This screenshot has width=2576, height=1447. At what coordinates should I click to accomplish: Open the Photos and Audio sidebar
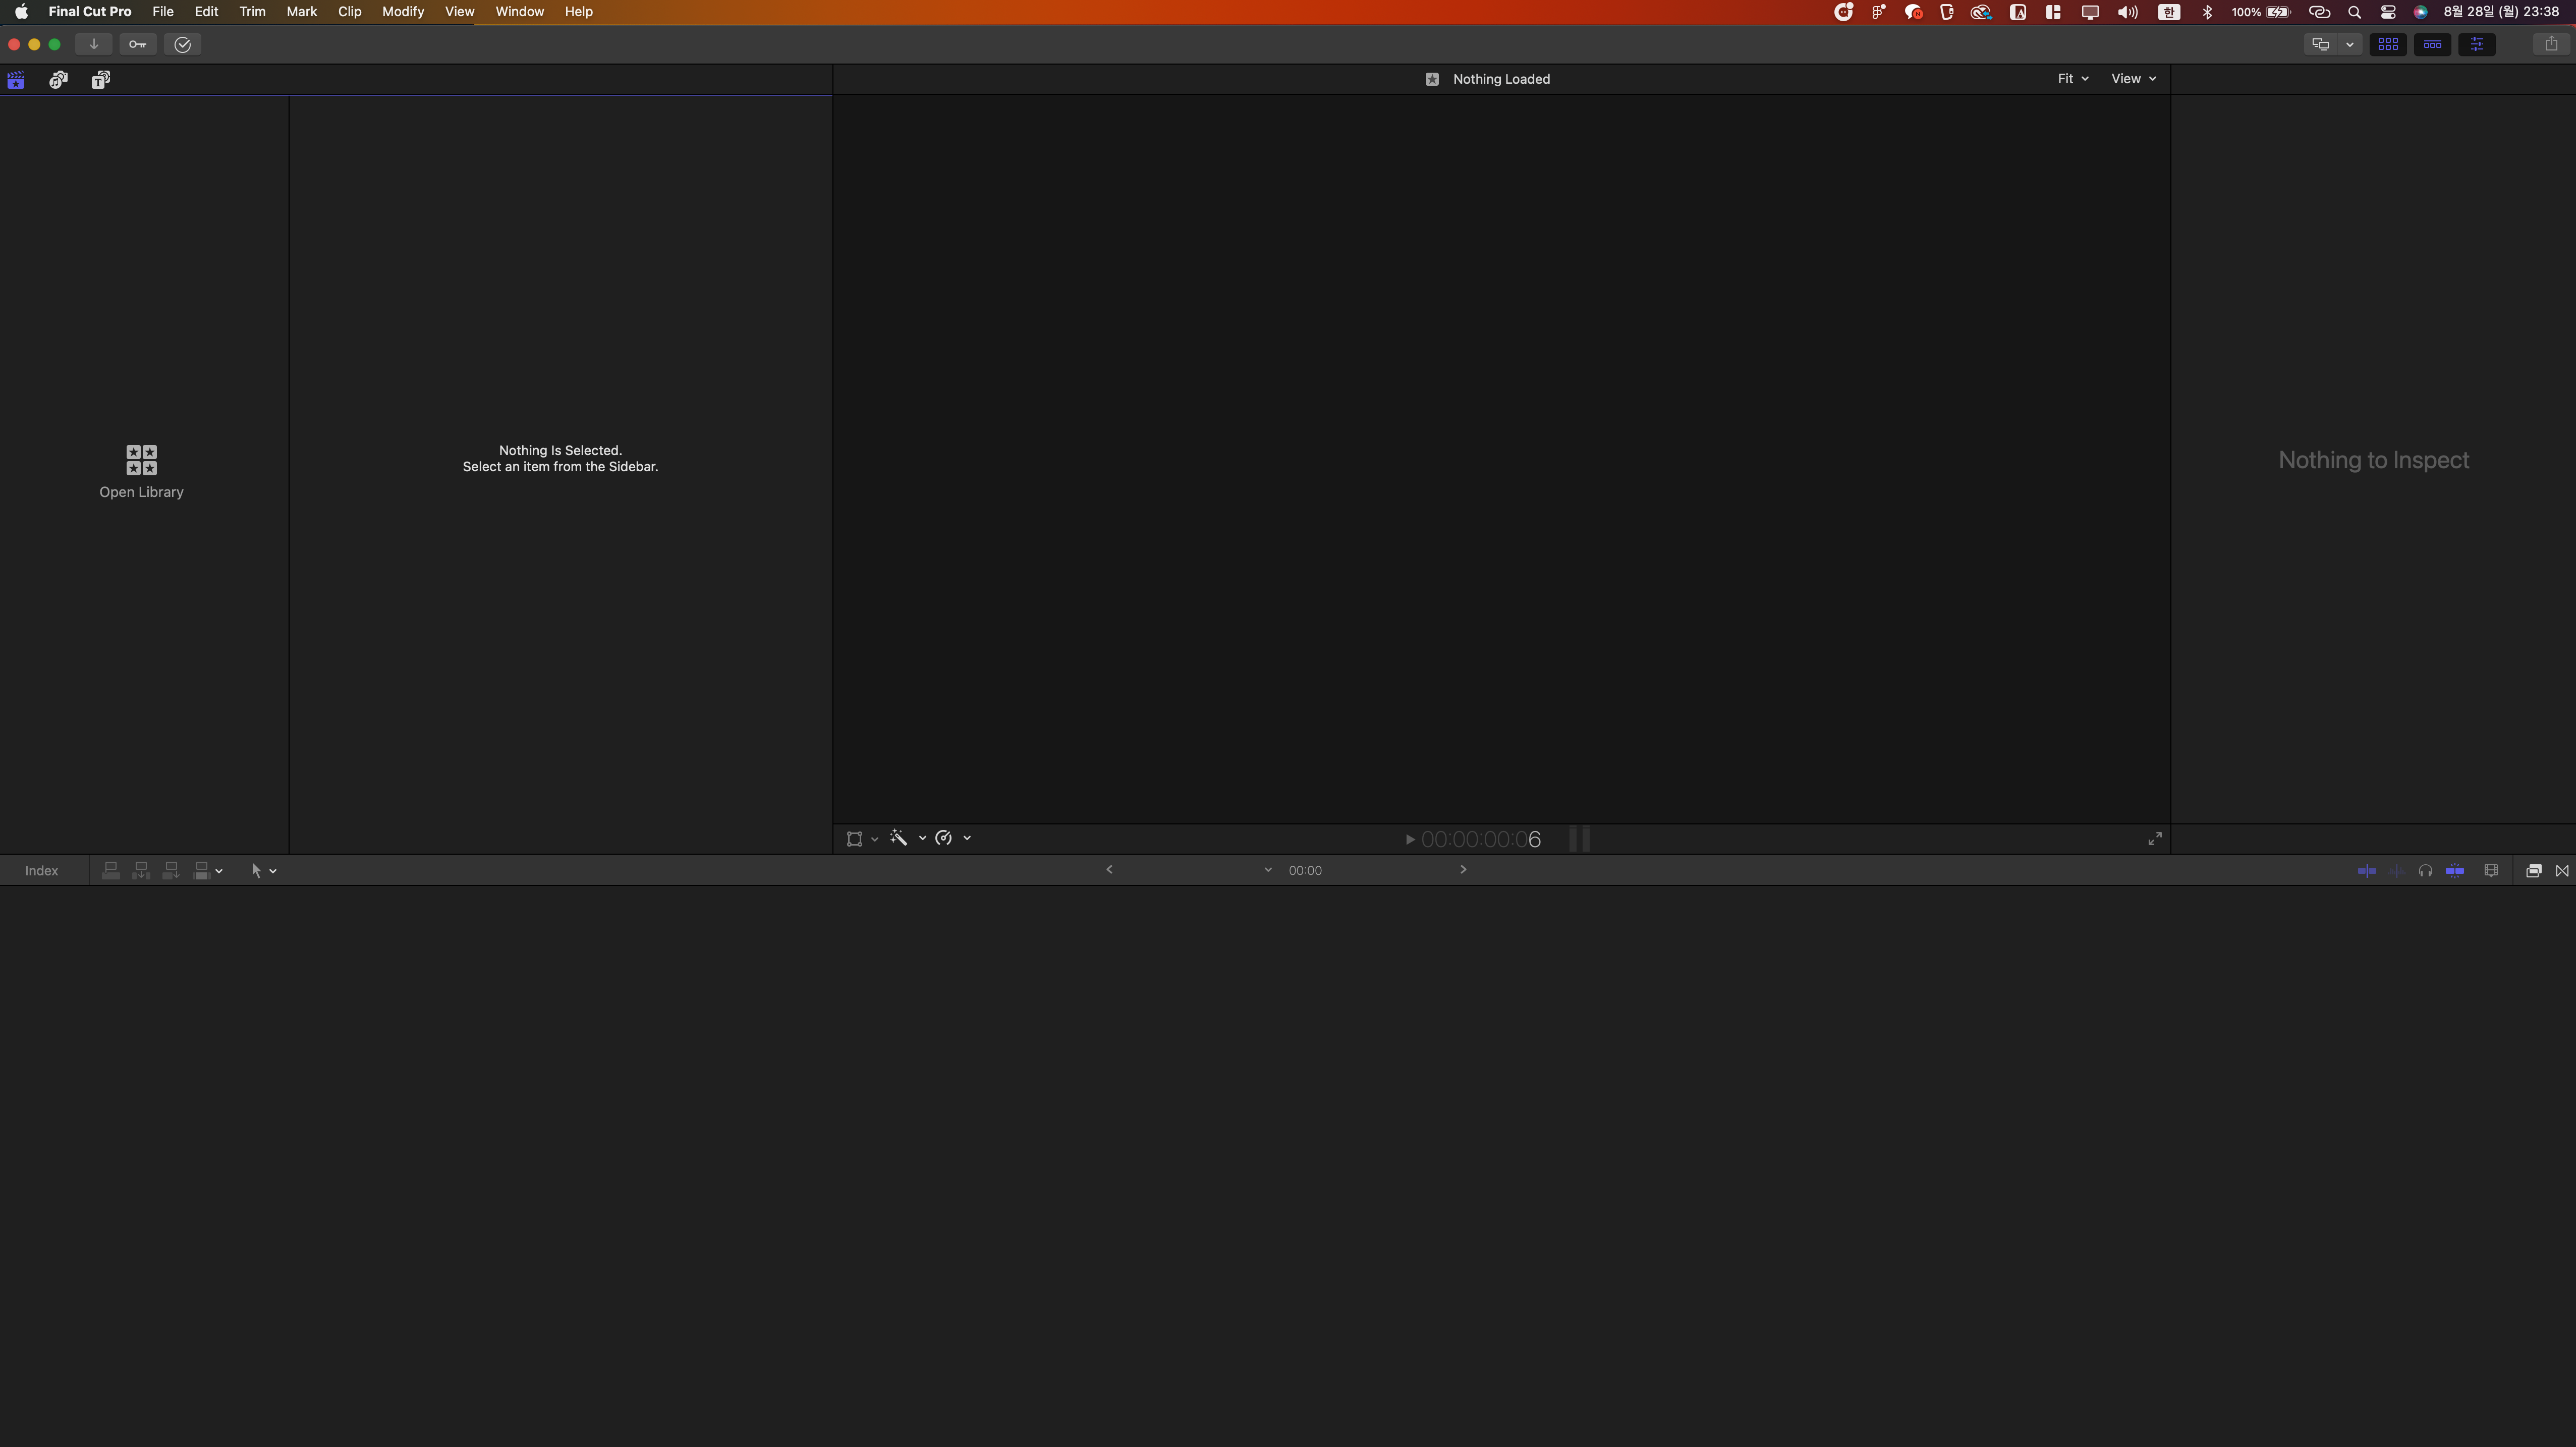(58, 80)
